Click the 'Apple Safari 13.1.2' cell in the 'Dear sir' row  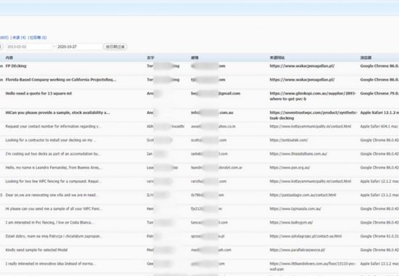[x=379, y=195]
